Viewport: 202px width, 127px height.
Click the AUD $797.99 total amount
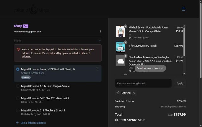pyautogui.click(x=177, y=114)
